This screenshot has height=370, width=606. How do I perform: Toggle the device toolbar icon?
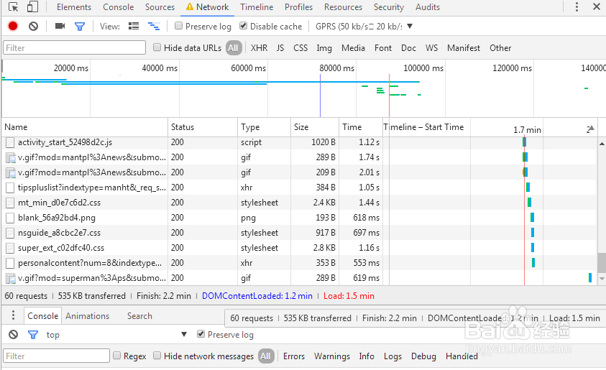point(32,7)
